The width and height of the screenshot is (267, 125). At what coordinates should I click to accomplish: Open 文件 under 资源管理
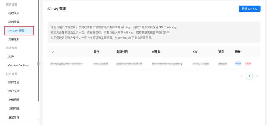[x=11, y=56]
